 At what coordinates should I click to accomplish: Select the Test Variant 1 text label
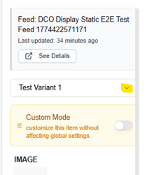pyautogui.click(x=40, y=87)
